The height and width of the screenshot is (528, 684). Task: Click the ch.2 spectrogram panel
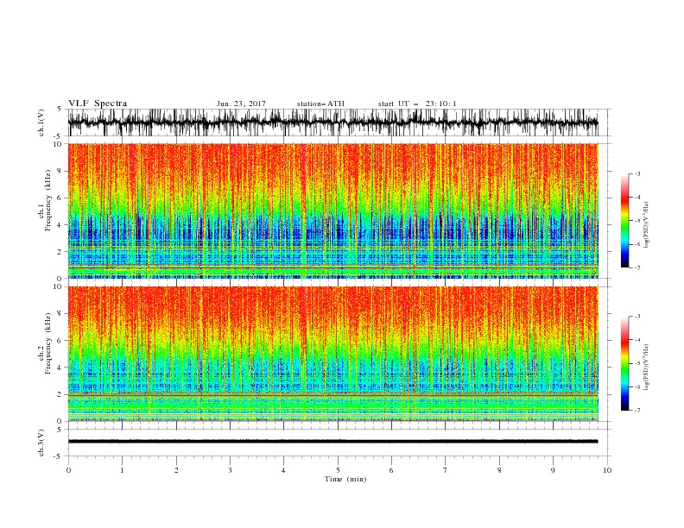point(332,354)
